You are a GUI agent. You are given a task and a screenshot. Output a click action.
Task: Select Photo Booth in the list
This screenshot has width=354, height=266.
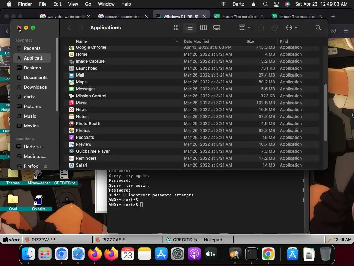191,124
